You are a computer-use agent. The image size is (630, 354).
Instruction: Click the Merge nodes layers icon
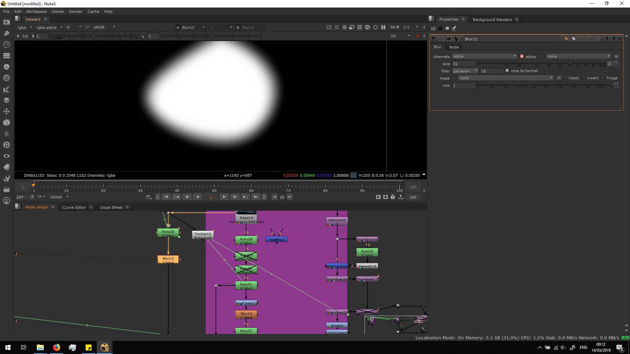click(x=6, y=100)
